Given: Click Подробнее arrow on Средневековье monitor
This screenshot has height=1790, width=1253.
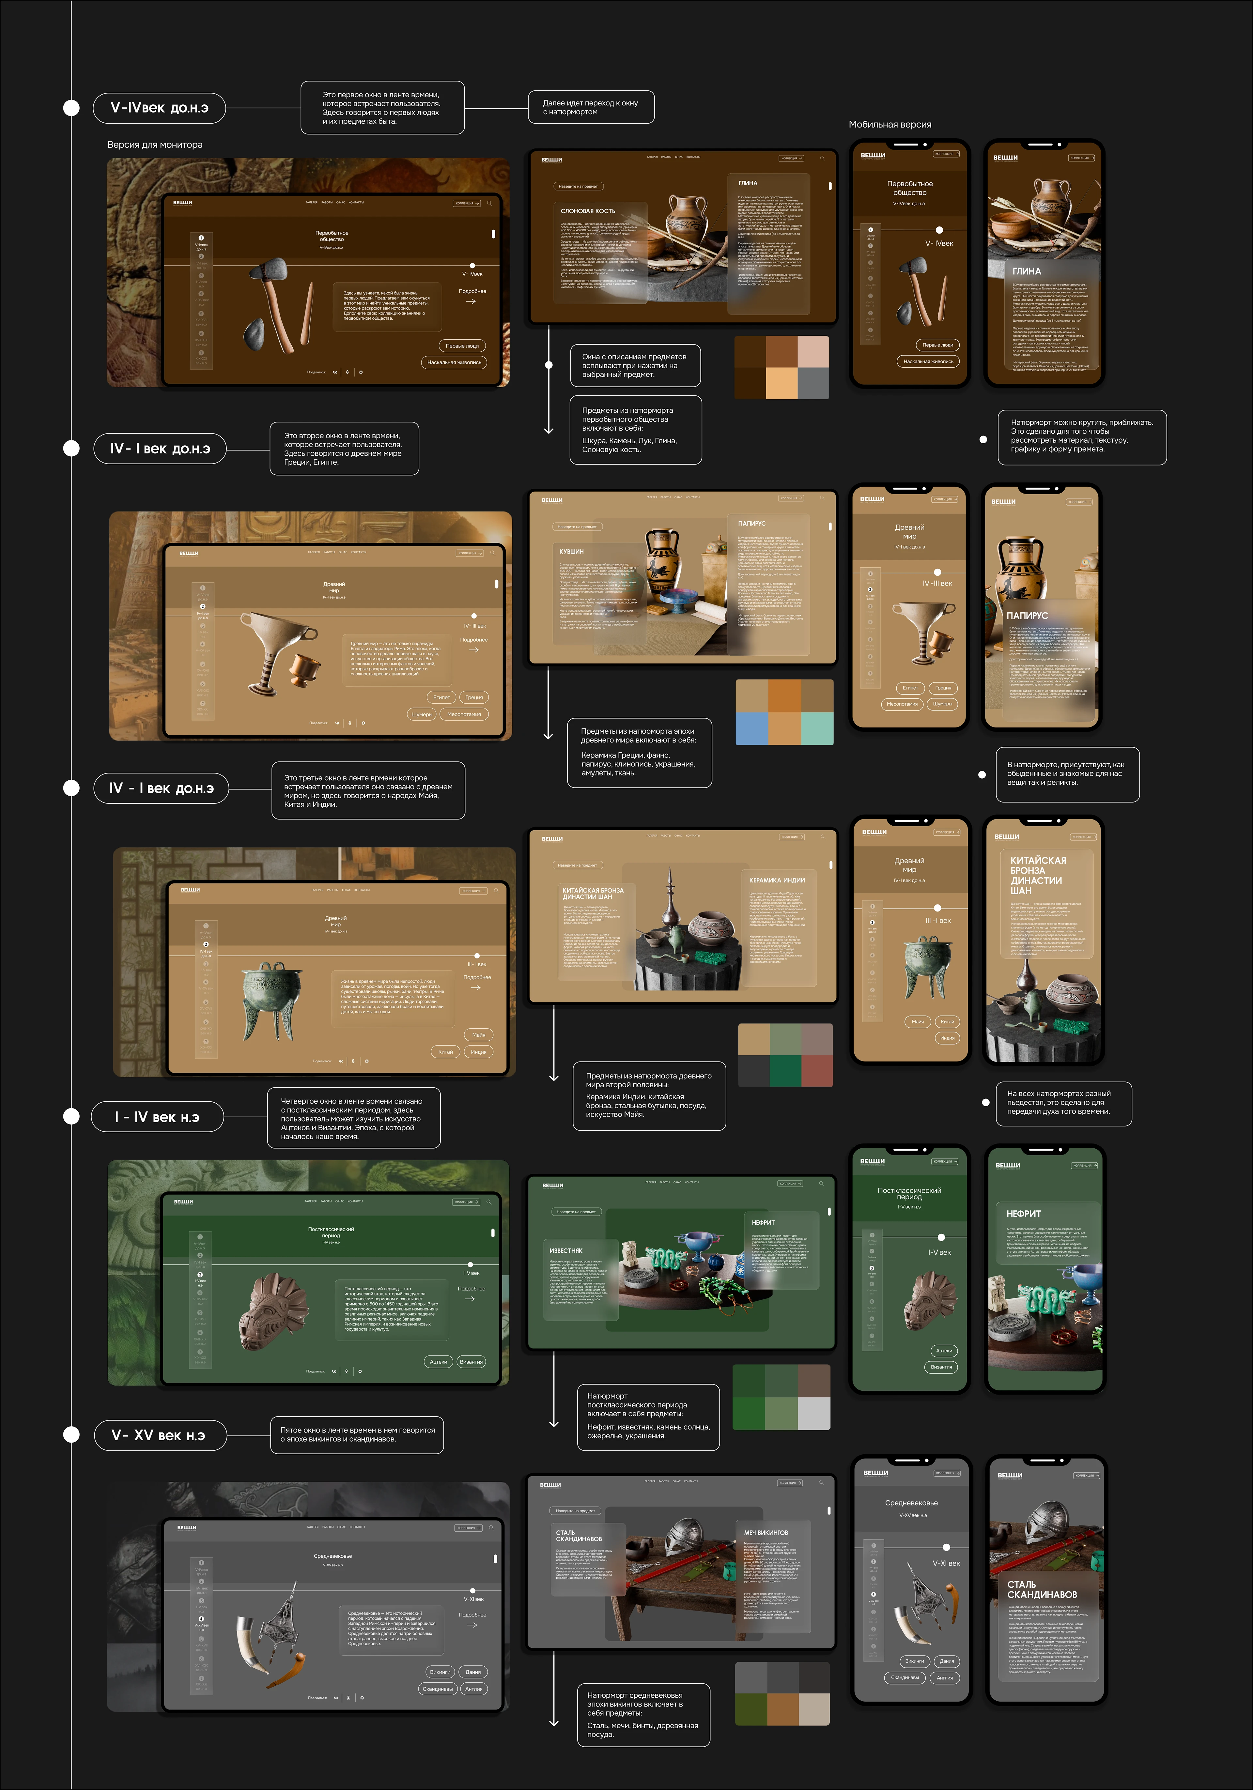Looking at the screenshot, I should (x=472, y=1625).
